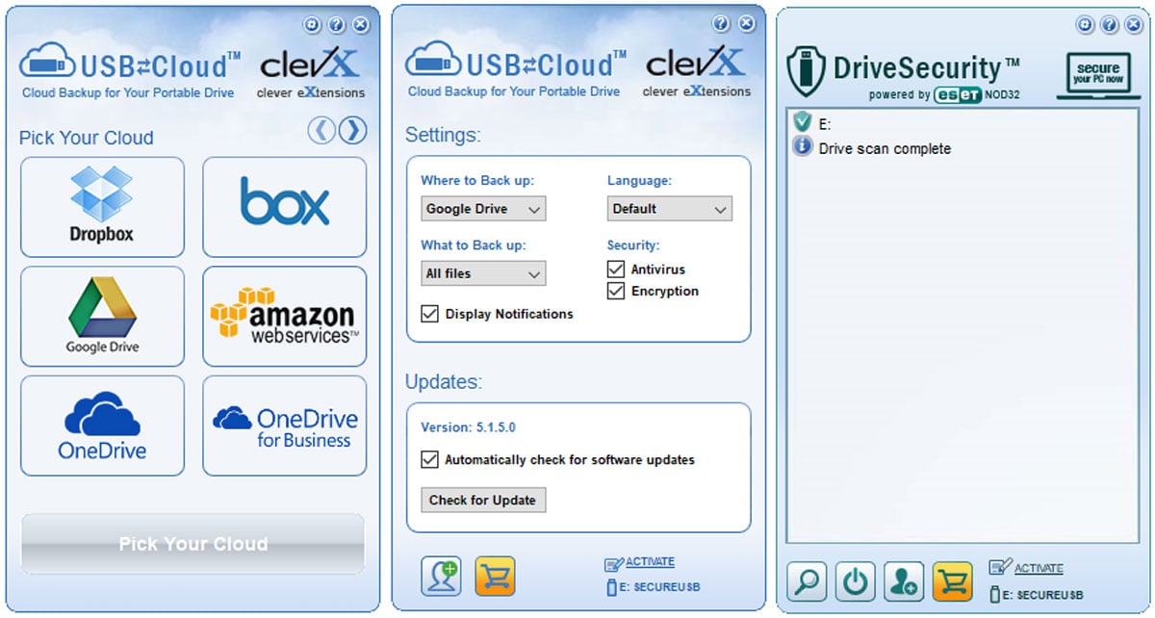Viewport: 1155px width, 618px height.
Task: Open help icon in Settings window
Action: [x=720, y=23]
